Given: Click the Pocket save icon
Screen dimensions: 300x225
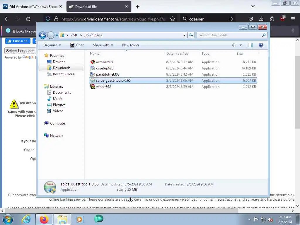Looking at the screenshot, I should 251,19.
